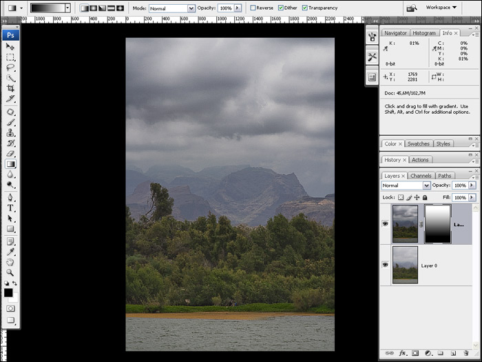Click the delete layer trash icon
This screenshot has height=362, width=482.
click(x=466, y=353)
